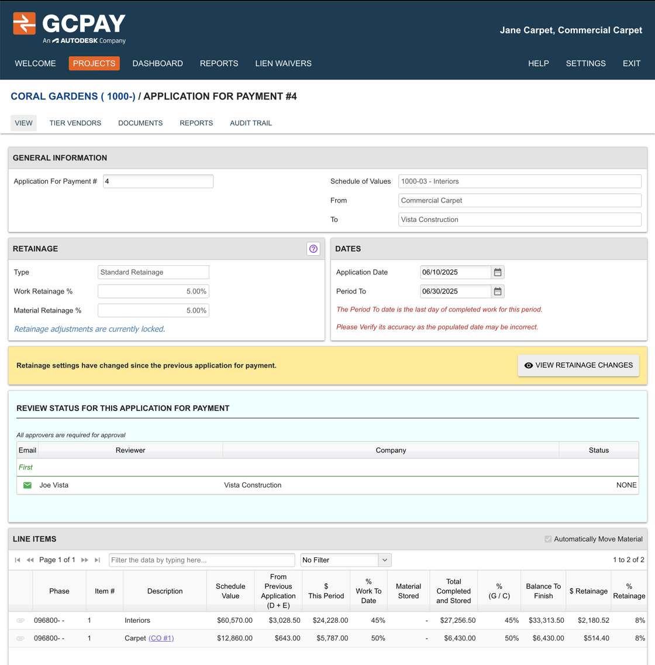
Task: Toggle Automatically Move Material checkbox
Action: [548, 539]
